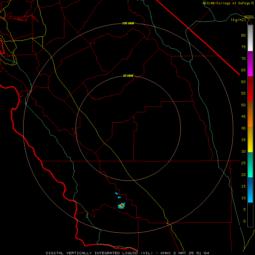Pick the dark red band of the color bar
Viewport: 255px width, 255px height.
point(250,89)
